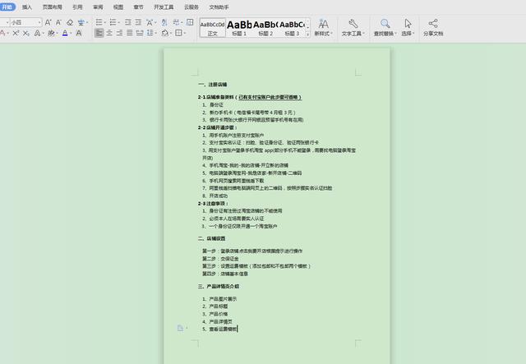Toggle center alignment

(x=109, y=33)
